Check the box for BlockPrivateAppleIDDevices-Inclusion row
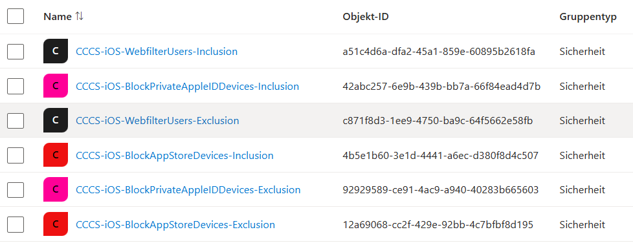The image size is (633, 243). coord(16,86)
